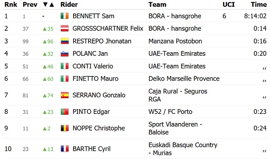This screenshot has width=270, height=159.
Task: Sort table by Prev column
Action: pos(30,5)
